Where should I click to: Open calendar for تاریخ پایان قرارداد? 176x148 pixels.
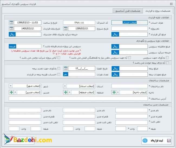point(11,28)
